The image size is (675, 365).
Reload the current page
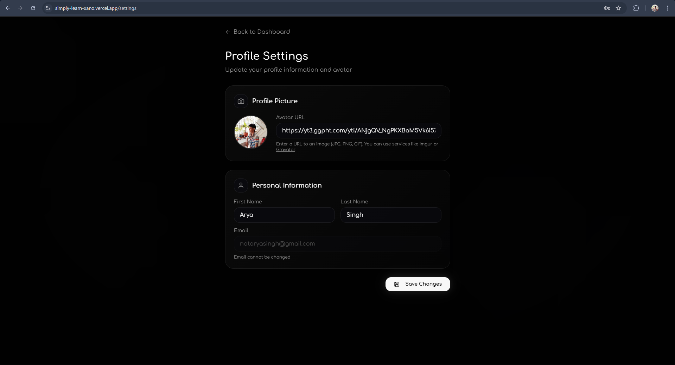coord(33,8)
